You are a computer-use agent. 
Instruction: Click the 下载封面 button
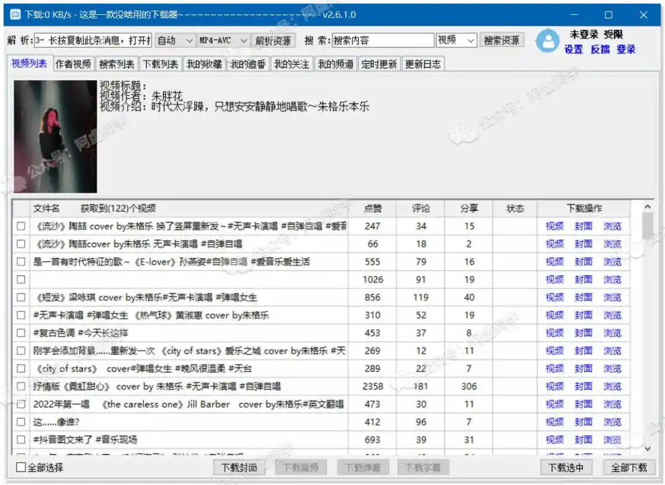point(239,467)
